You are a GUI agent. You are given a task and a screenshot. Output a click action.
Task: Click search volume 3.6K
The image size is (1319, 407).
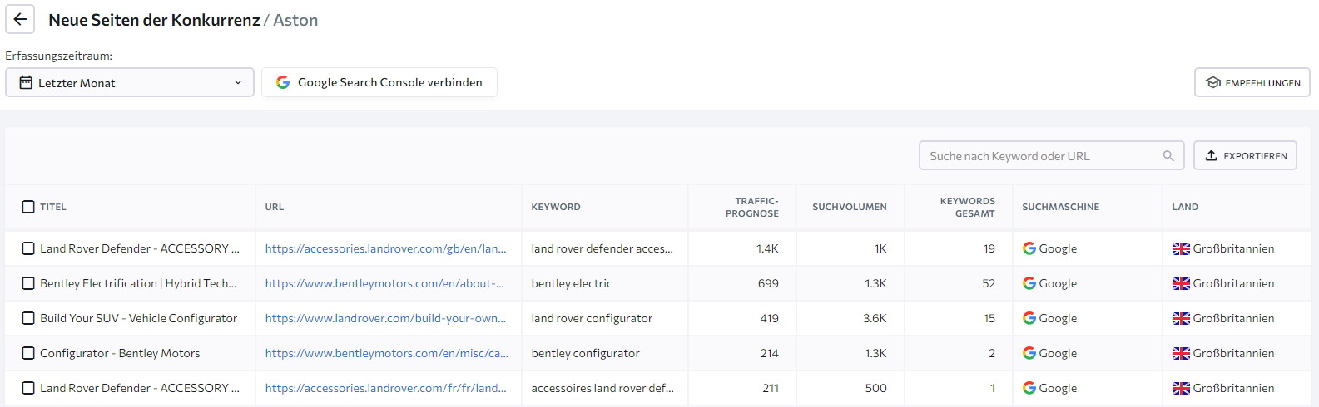(875, 318)
